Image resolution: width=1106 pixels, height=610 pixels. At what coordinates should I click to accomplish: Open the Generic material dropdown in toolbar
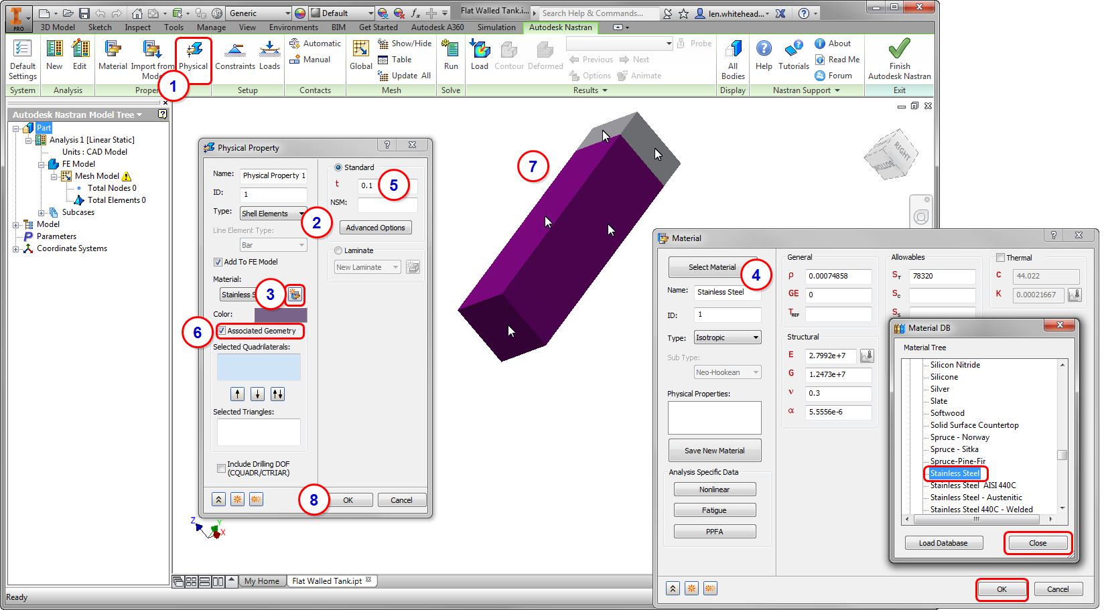[259, 13]
